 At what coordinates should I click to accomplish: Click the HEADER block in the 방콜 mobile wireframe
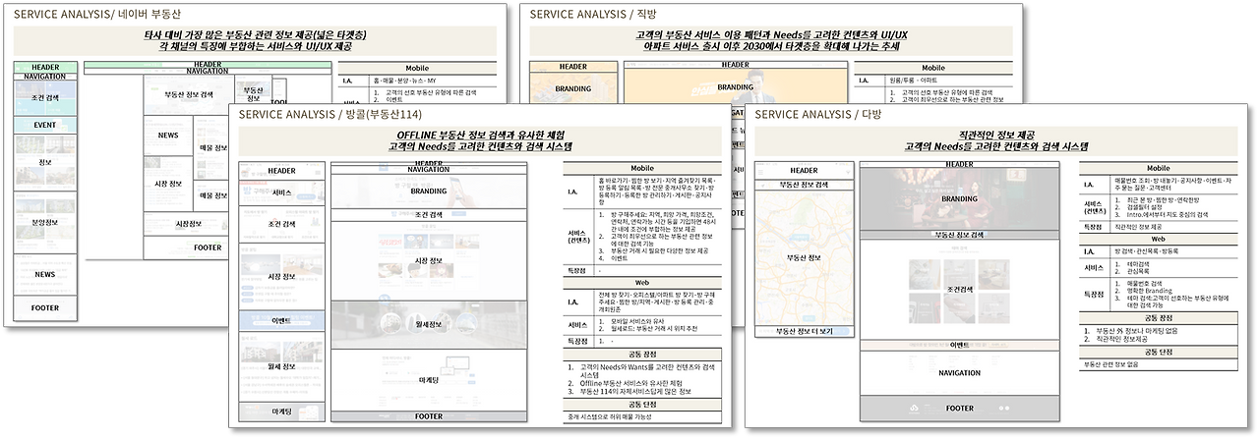click(281, 171)
